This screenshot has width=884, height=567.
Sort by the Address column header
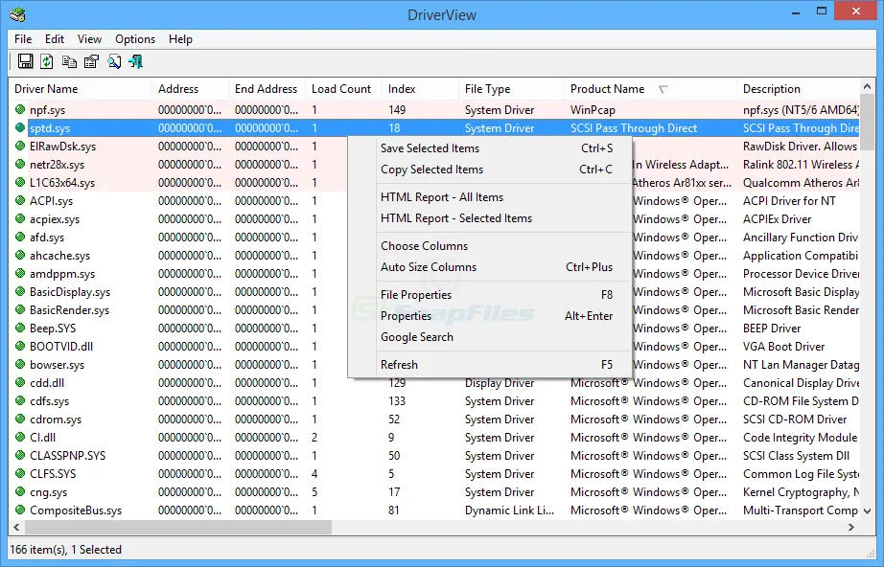click(x=191, y=89)
